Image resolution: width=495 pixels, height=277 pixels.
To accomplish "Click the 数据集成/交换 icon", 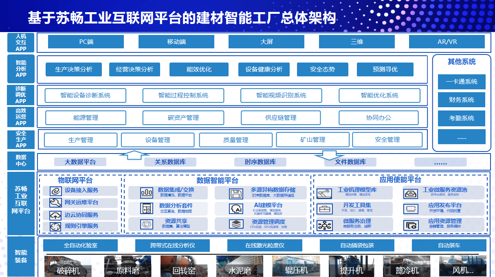I will 146,193.
